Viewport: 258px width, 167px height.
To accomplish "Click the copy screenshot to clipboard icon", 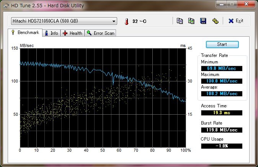I will [x=191, y=21].
